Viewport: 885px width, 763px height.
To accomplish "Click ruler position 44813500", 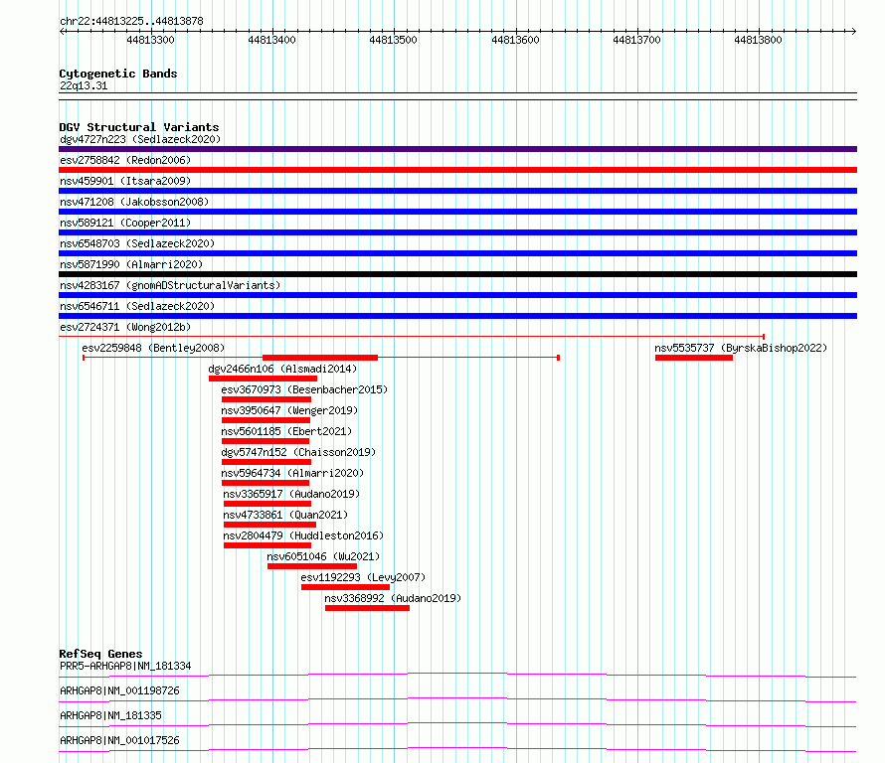I will click(393, 40).
